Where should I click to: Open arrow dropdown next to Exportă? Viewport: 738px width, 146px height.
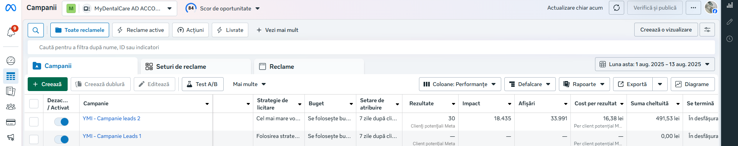(x=660, y=84)
